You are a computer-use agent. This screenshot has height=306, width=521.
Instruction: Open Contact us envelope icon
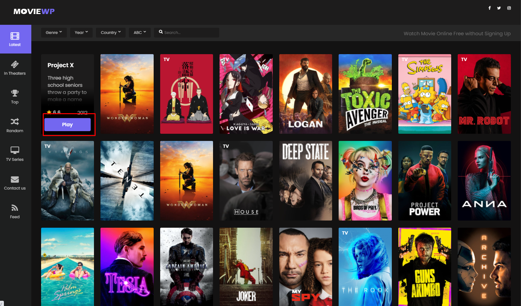(x=15, y=179)
